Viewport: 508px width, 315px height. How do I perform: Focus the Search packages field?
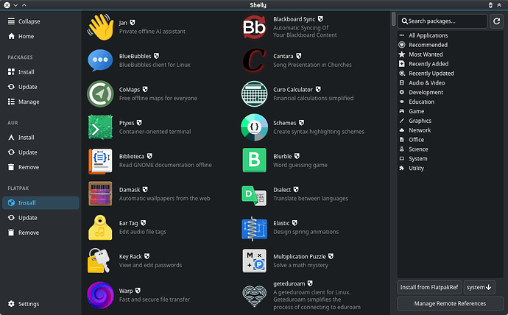tap(442, 21)
